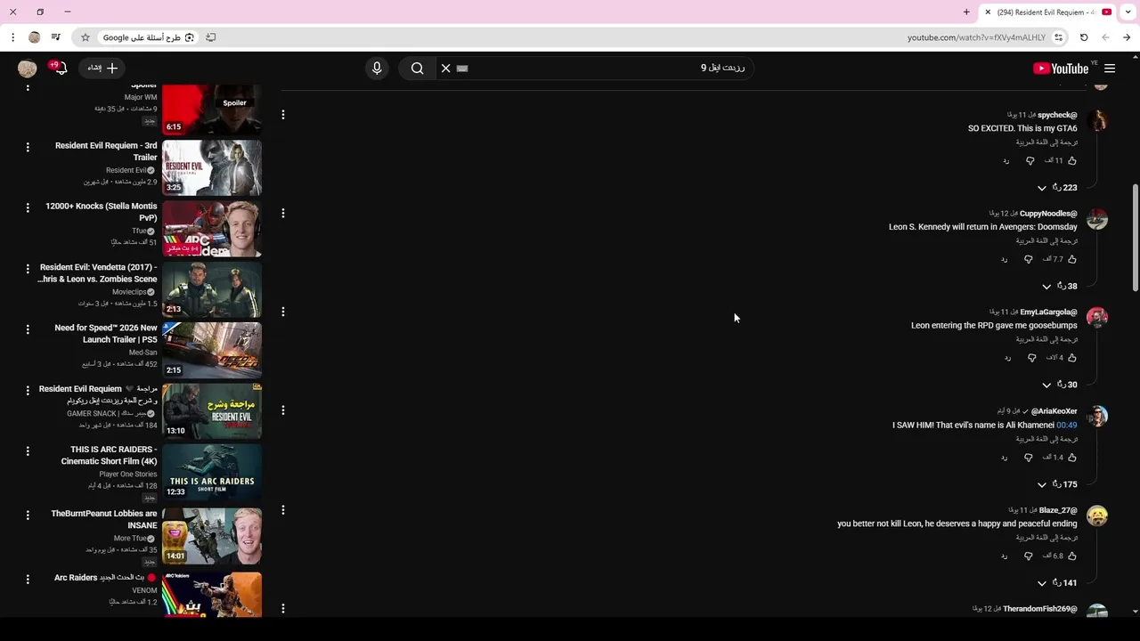Open the Chrome profile avatar
Viewport: 1140px width, 641px height.
34,37
